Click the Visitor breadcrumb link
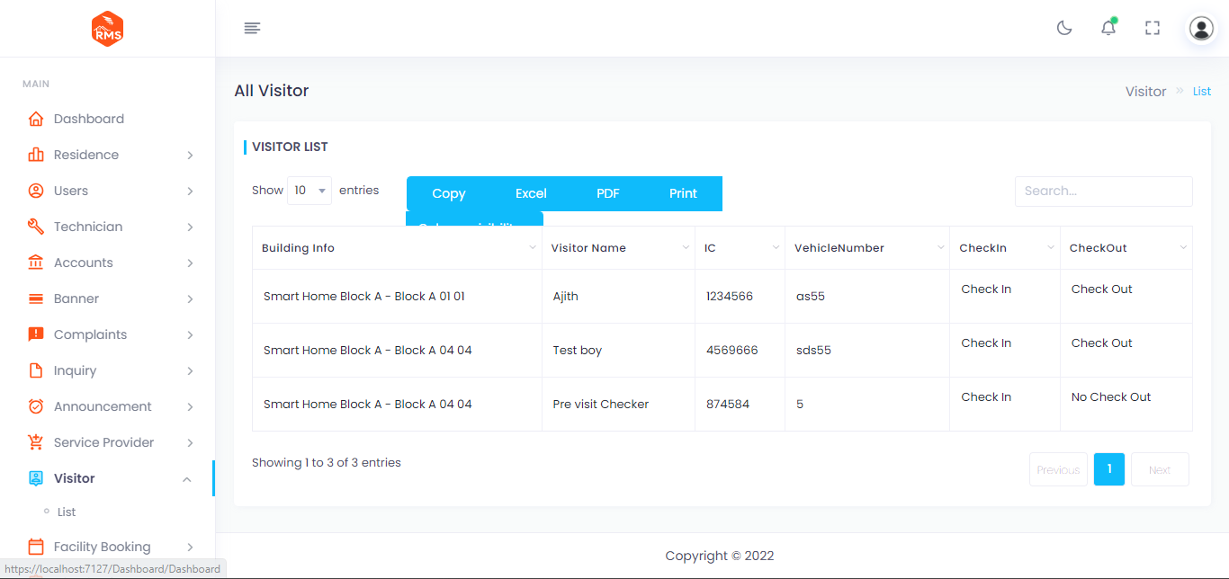 pyautogui.click(x=1145, y=92)
